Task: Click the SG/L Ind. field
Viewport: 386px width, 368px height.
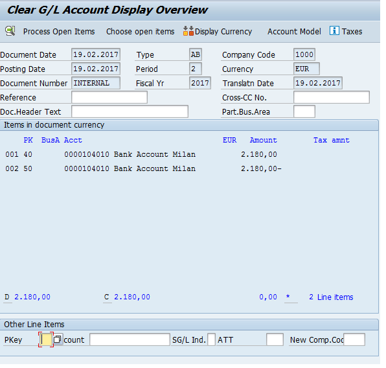Action: 211,339
